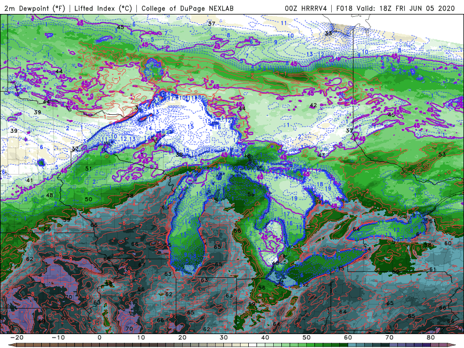This screenshot has width=464, height=348.
Task: Click the "-10" label on the color scale
Action: tap(58, 338)
